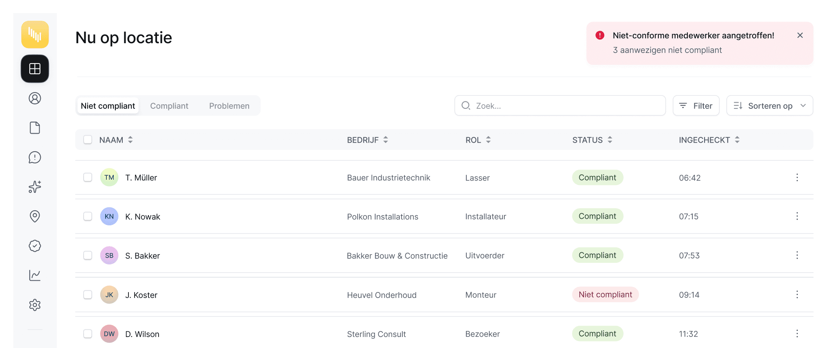Switch to the Compliant tab
This screenshot has height=348, width=835.
point(169,106)
